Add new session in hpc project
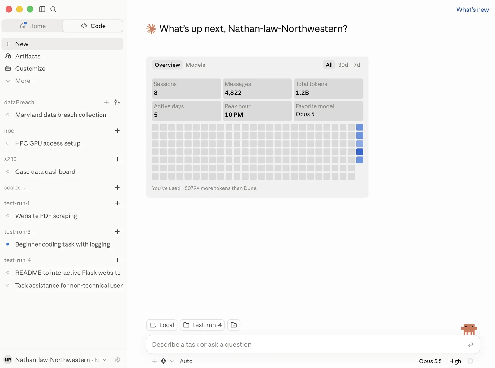 tap(117, 131)
